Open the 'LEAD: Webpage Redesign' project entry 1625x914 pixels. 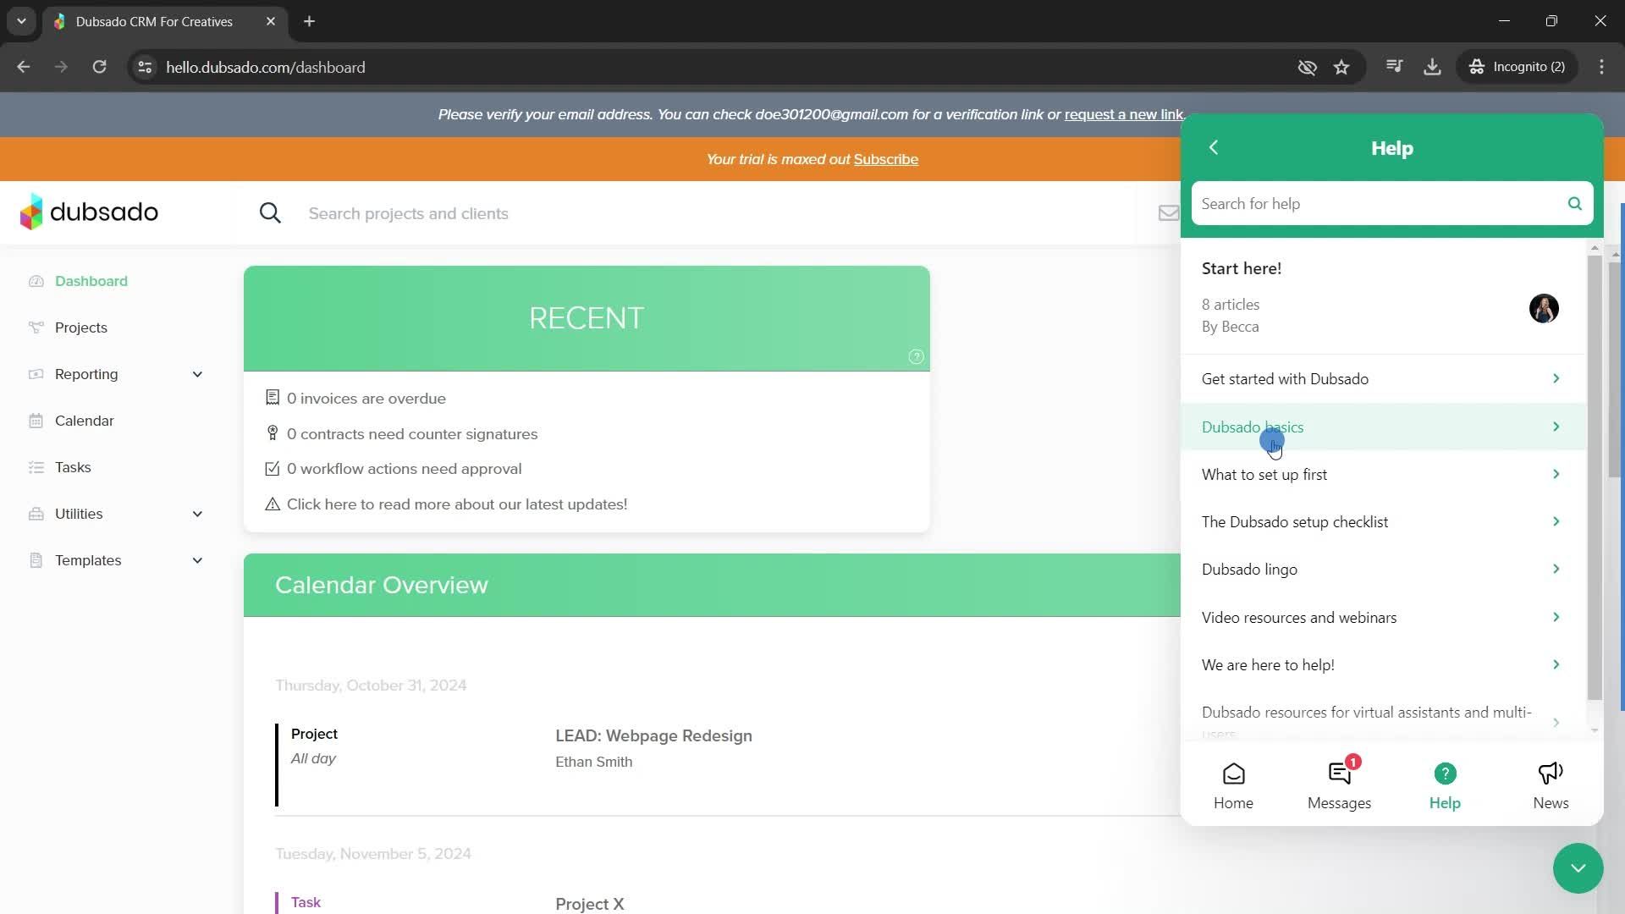coord(653,736)
